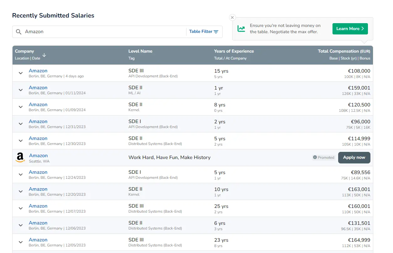Close the negotiation banner with X
This screenshot has width=393, height=253.
click(232, 18)
